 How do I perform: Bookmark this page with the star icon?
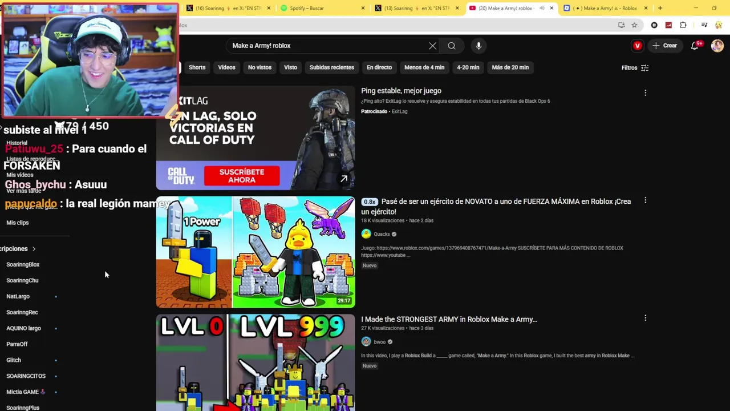[x=634, y=25]
